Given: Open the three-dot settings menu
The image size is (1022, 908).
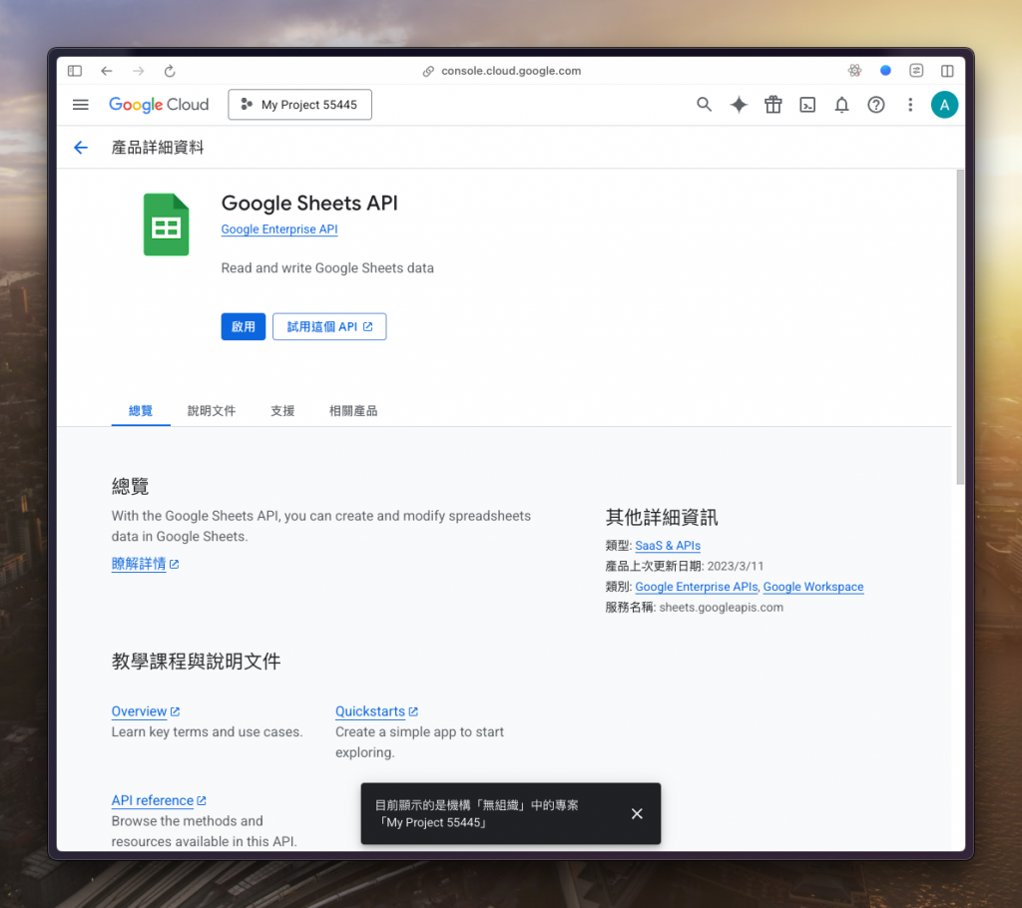Looking at the screenshot, I should click(910, 105).
